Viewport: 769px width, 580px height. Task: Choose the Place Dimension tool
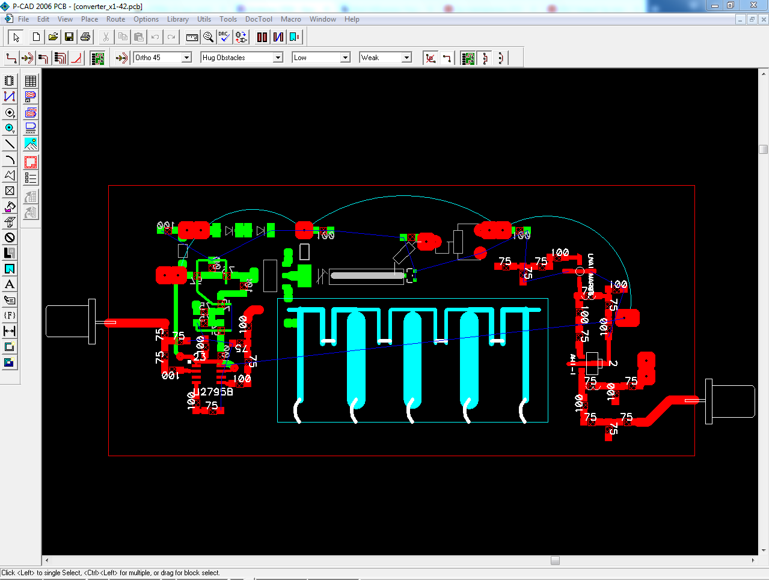[x=10, y=331]
